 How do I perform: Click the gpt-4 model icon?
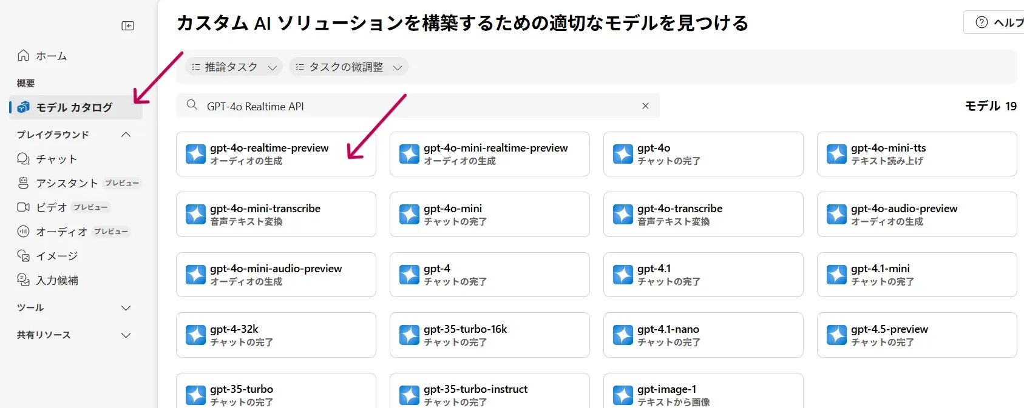coord(409,275)
